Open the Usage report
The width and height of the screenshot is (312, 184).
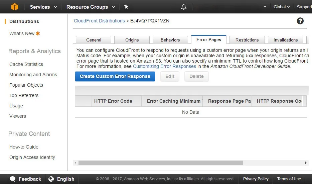[16, 106]
